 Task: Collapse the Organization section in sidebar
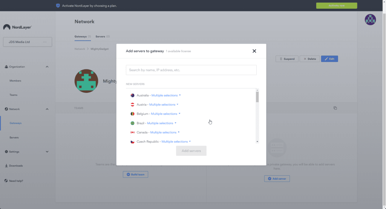click(47, 67)
